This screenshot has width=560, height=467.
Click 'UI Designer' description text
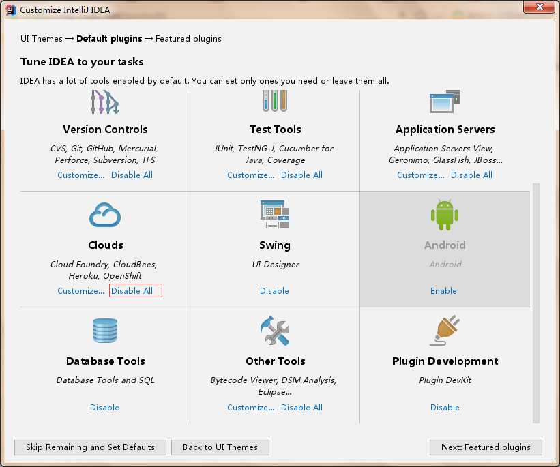click(x=276, y=265)
